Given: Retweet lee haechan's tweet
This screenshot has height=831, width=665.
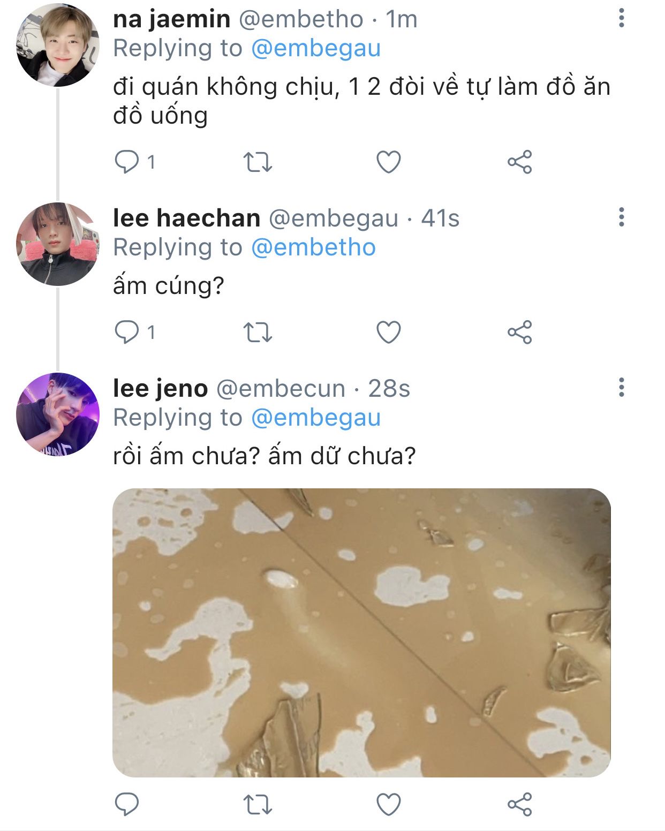Looking at the screenshot, I should 258,332.
